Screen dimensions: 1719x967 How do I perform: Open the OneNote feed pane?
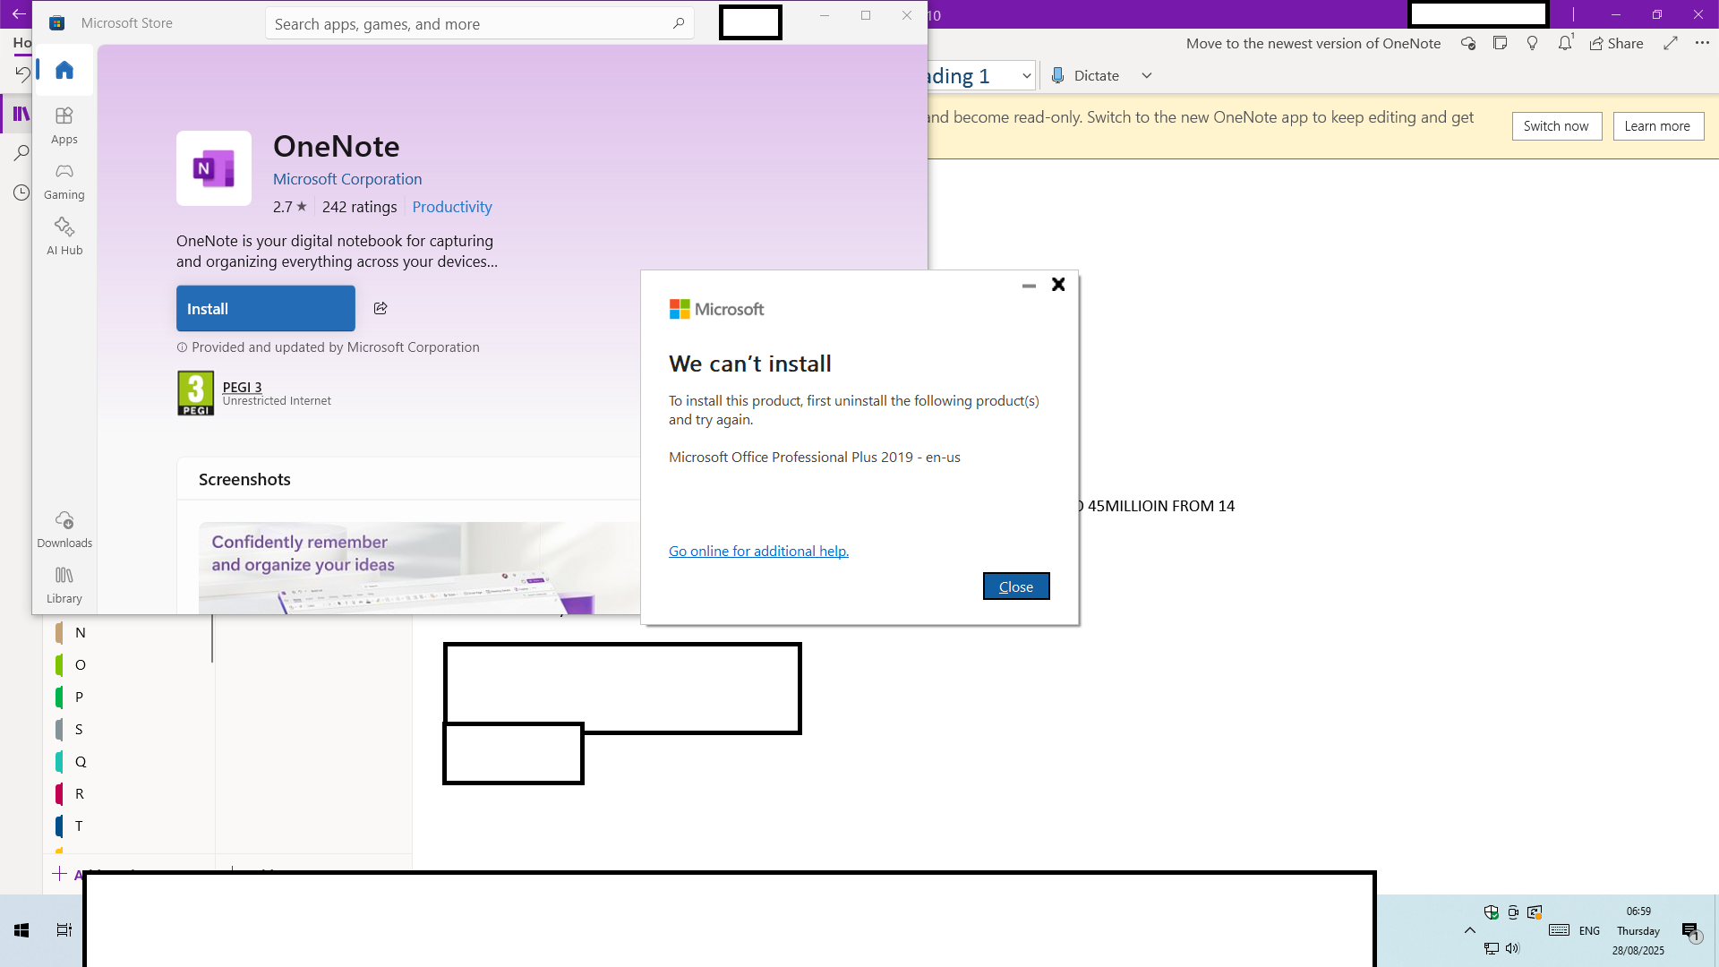coord(1501,43)
